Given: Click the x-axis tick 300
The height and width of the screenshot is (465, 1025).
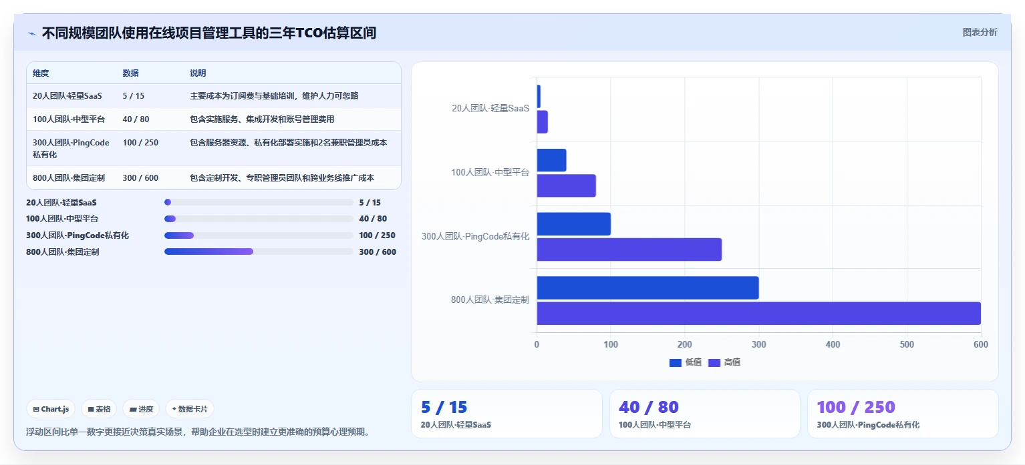Looking at the screenshot, I should pos(758,344).
